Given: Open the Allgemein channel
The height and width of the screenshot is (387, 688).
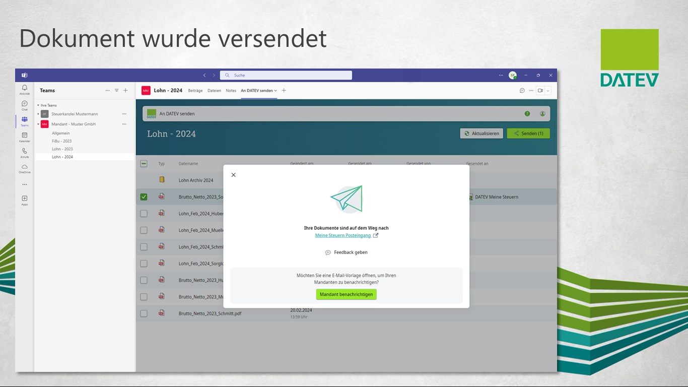Looking at the screenshot, I should click(60, 133).
